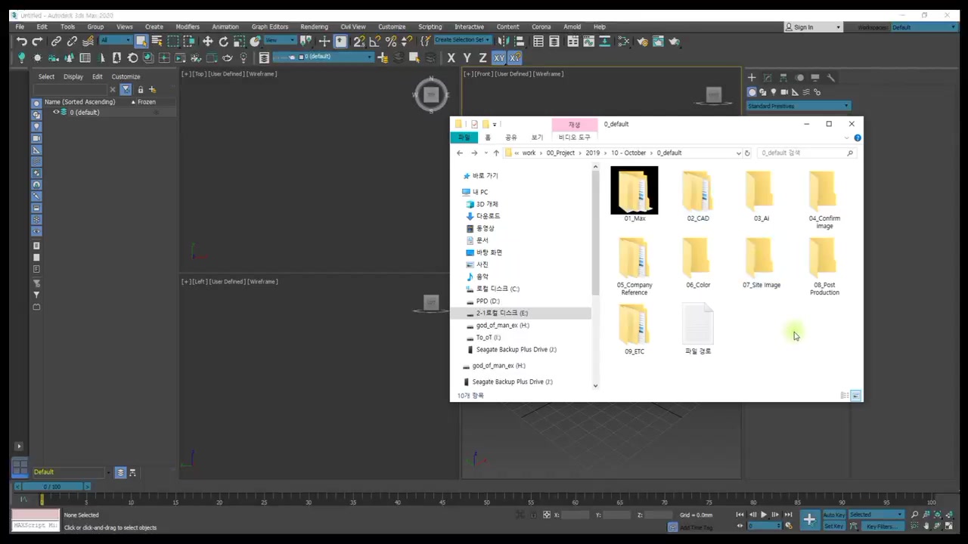Click the Mirror tool icon

coord(503,42)
